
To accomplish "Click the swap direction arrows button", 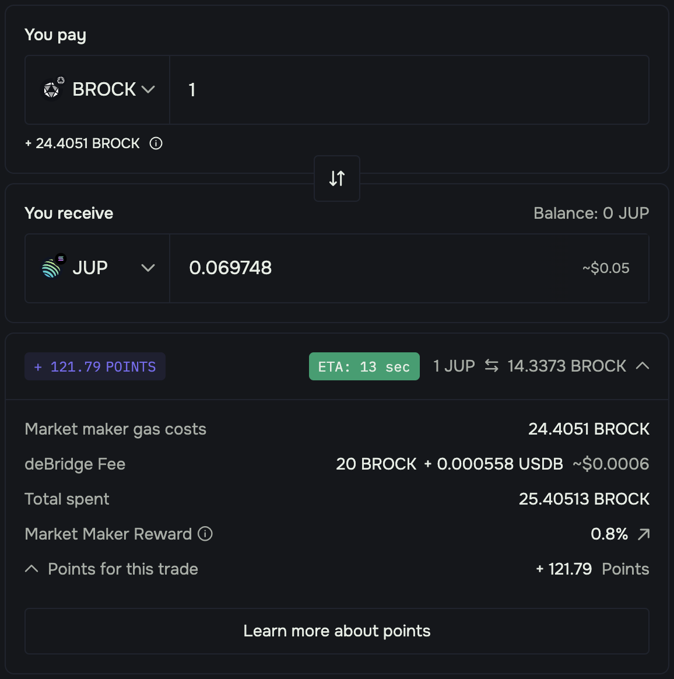I will pos(337,178).
